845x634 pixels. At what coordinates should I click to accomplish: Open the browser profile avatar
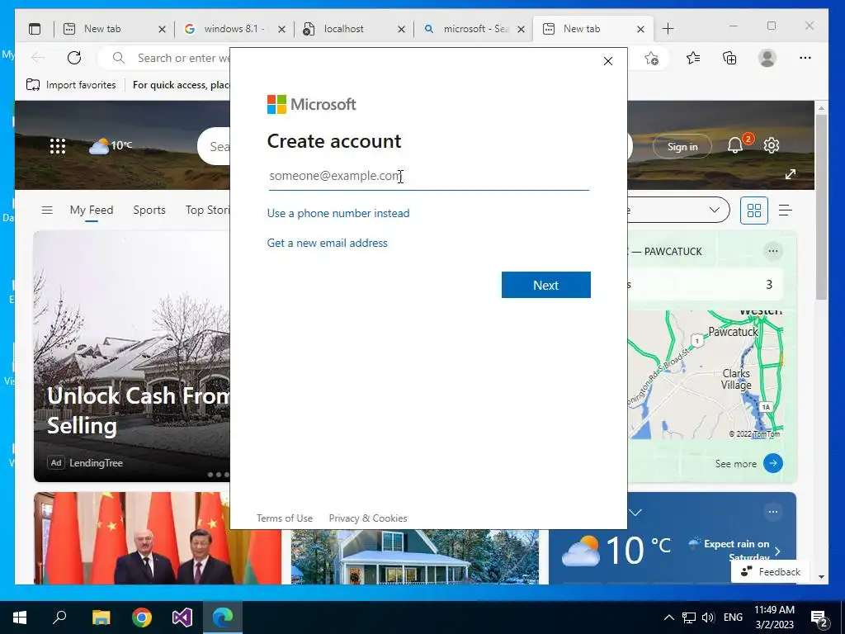pos(767,58)
